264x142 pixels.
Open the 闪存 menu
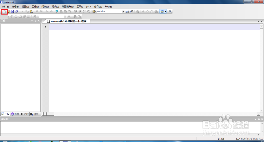(x=45, y=7)
